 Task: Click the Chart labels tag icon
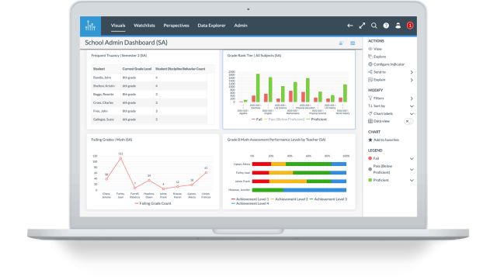click(370, 113)
